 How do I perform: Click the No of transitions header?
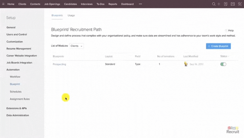pos(166,56)
